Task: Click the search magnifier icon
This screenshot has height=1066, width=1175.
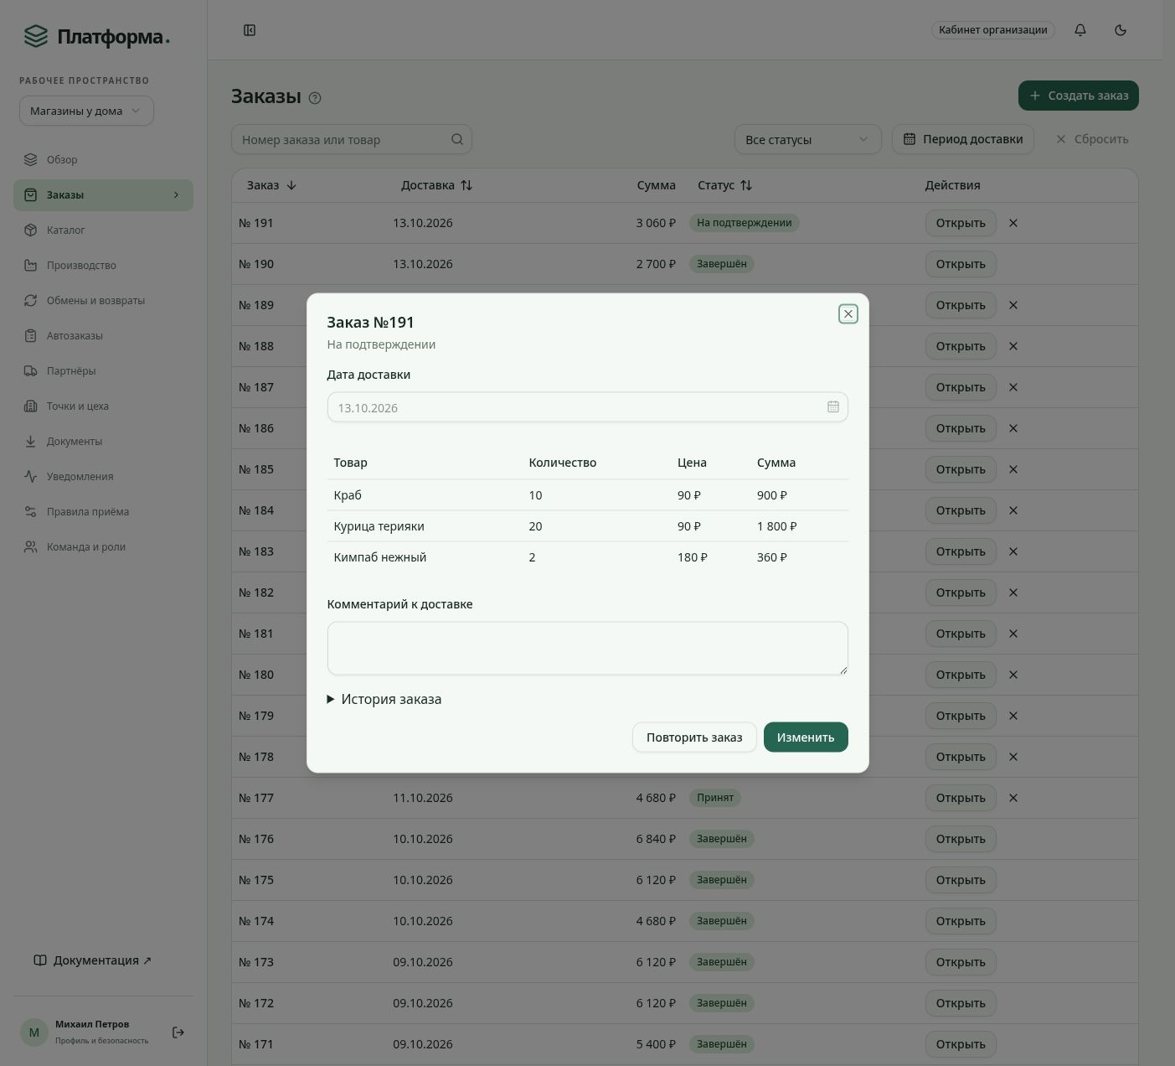Action: pos(457,139)
